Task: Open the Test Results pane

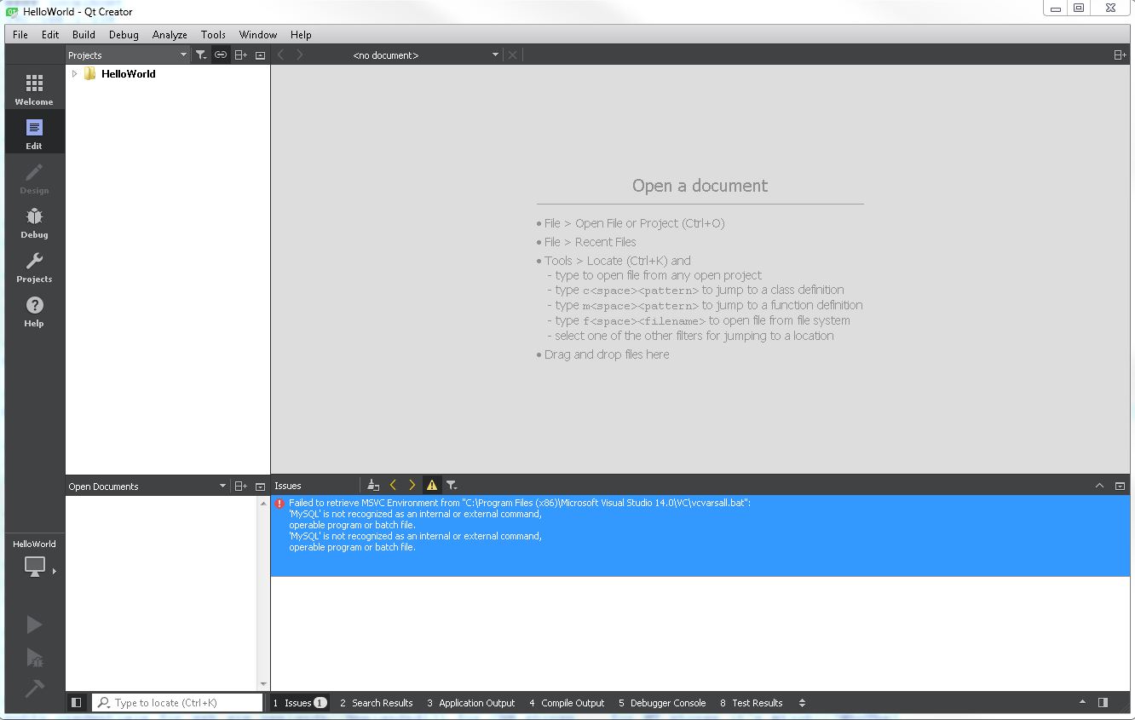Action: click(x=752, y=703)
